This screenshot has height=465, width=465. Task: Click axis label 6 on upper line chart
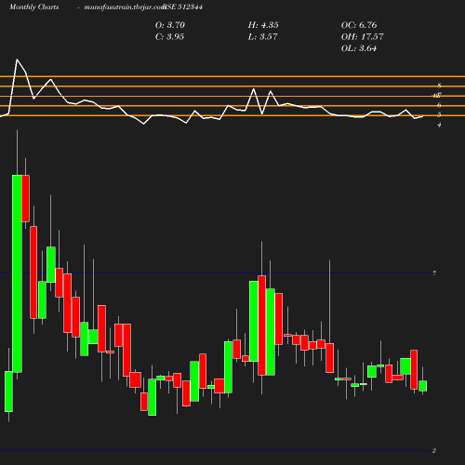pos(439,105)
